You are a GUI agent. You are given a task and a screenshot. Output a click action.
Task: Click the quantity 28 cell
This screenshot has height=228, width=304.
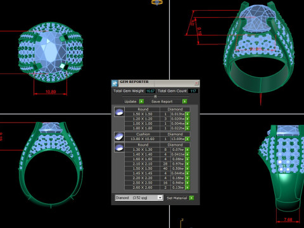165,164
